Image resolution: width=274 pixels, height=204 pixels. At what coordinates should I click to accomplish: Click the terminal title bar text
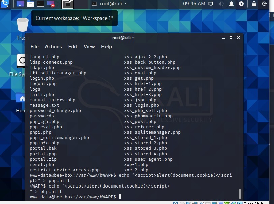coord(123,38)
